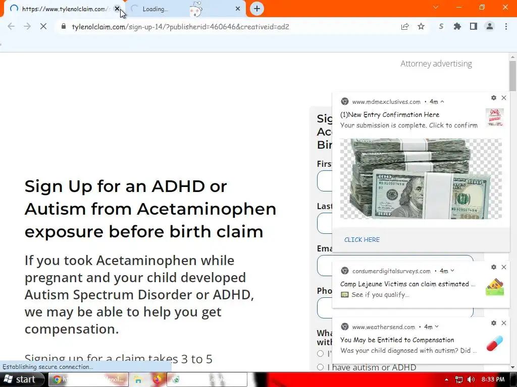Image resolution: width=517 pixels, height=387 pixels.
Task: Dismiss the mdmexclusives.com notification
Action: [504, 98]
